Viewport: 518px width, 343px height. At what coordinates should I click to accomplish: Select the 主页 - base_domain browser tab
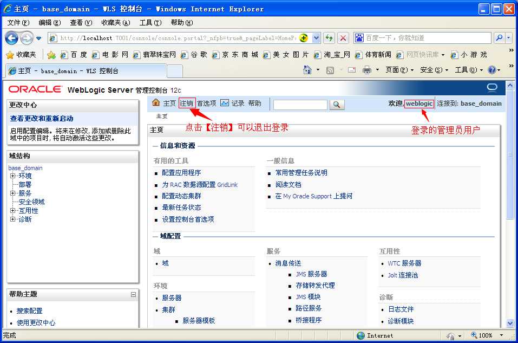click(x=86, y=71)
